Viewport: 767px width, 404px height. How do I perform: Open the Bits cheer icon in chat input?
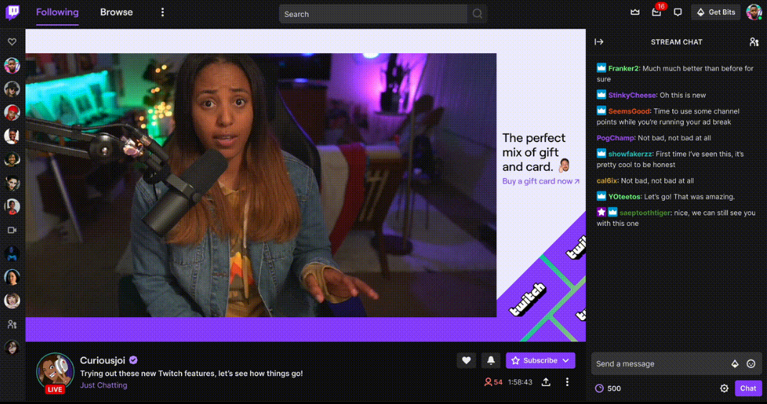point(735,364)
